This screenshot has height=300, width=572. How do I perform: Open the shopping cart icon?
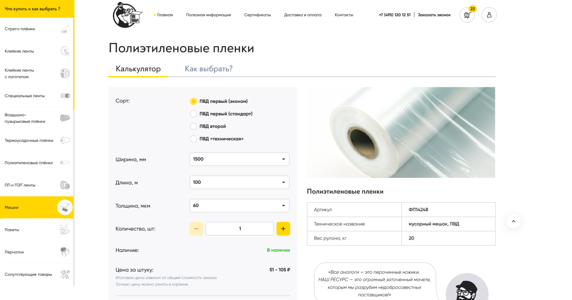pyautogui.click(x=467, y=15)
